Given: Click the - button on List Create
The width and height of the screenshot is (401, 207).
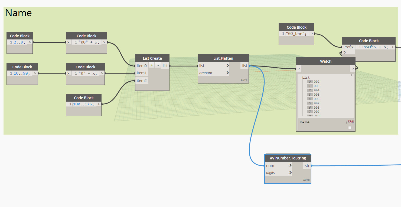Looking at the screenshot, I should (x=158, y=65).
